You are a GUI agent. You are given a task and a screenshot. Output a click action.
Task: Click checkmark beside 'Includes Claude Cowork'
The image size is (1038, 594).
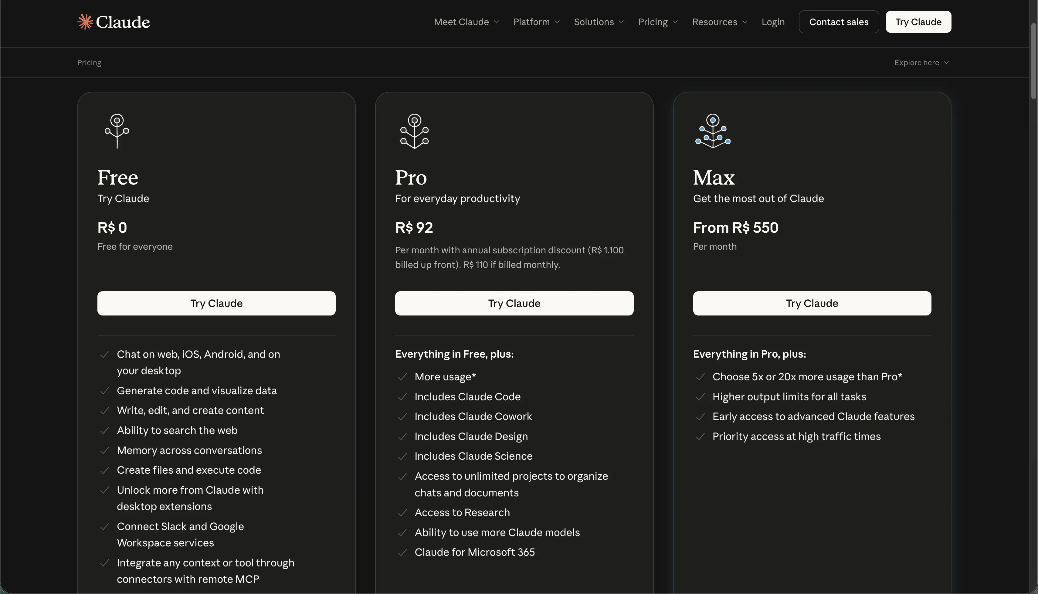[402, 416]
